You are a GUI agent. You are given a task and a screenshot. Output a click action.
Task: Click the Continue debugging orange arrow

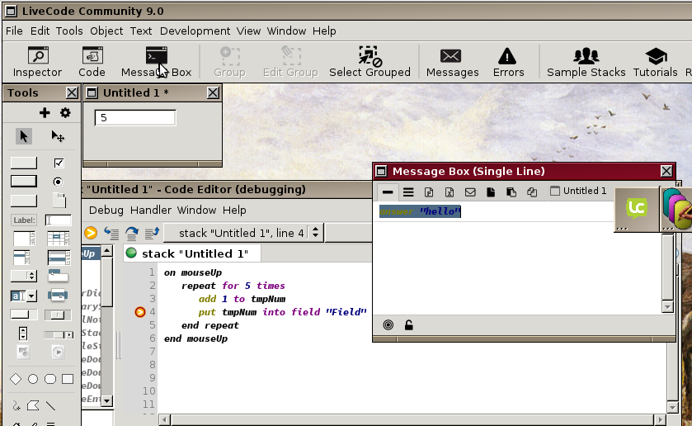pyautogui.click(x=91, y=234)
